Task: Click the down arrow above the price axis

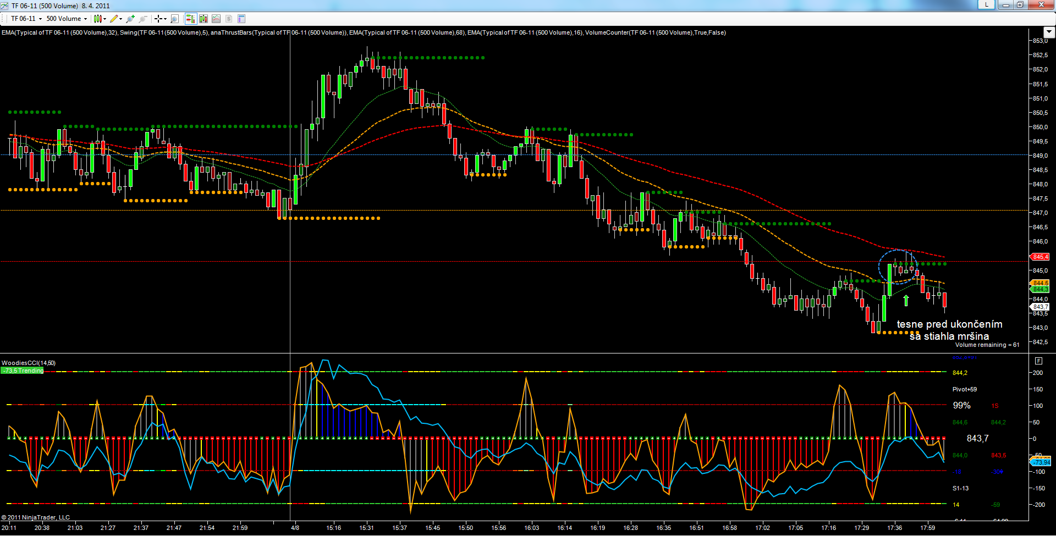Action: click(x=1049, y=32)
